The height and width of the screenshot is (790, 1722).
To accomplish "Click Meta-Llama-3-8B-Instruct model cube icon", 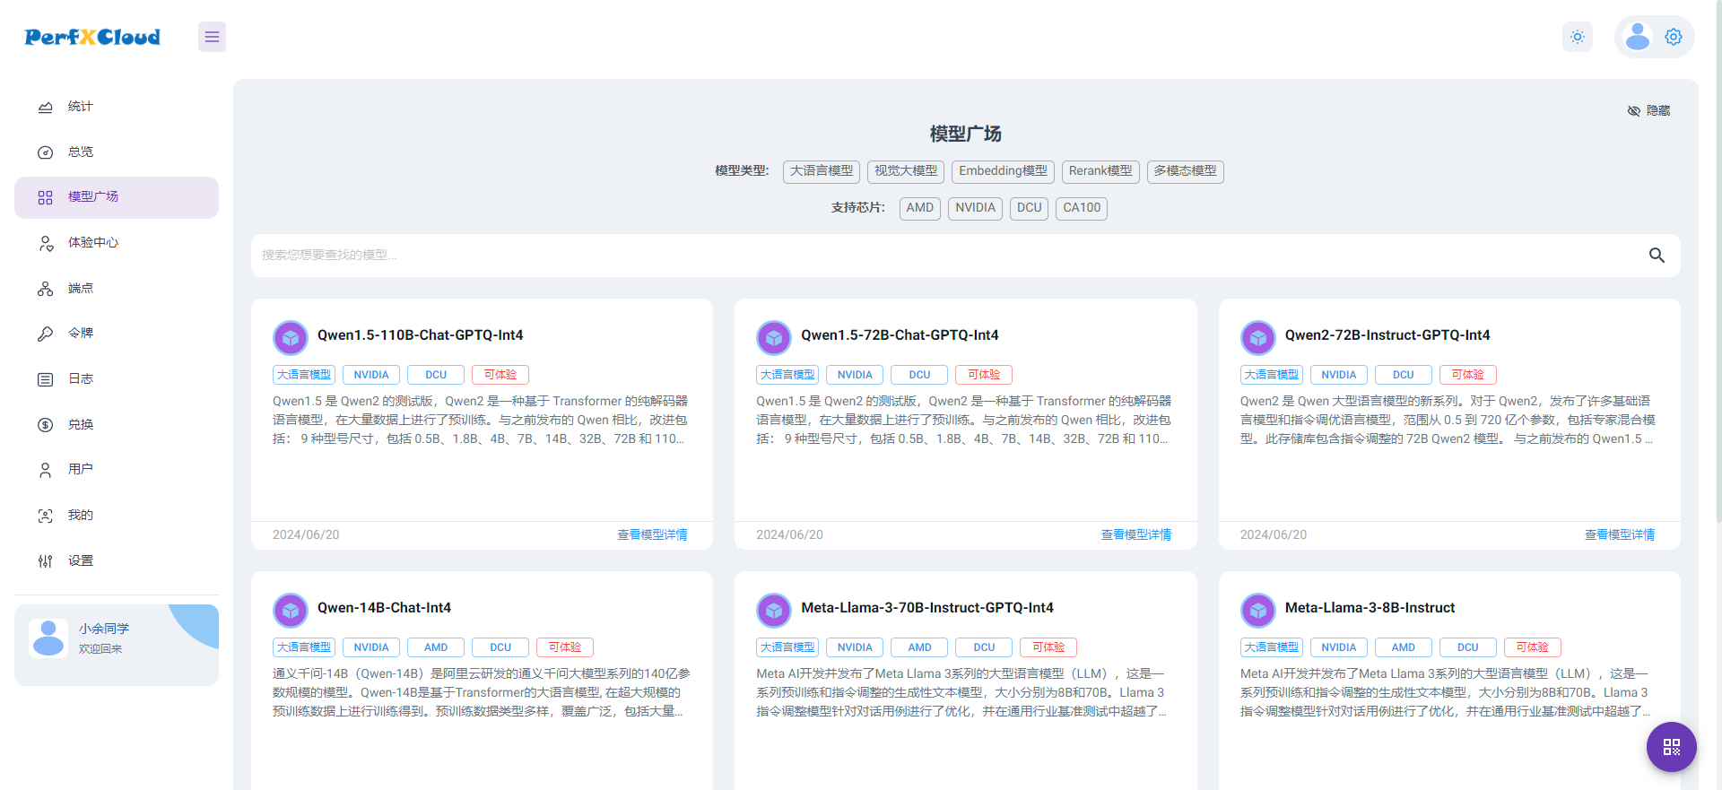I will pos(1257,611).
